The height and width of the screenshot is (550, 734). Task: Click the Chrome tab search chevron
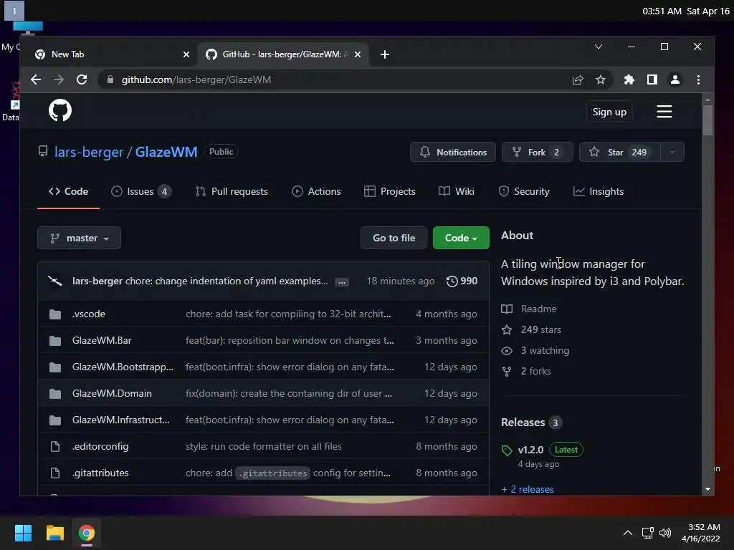point(599,47)
